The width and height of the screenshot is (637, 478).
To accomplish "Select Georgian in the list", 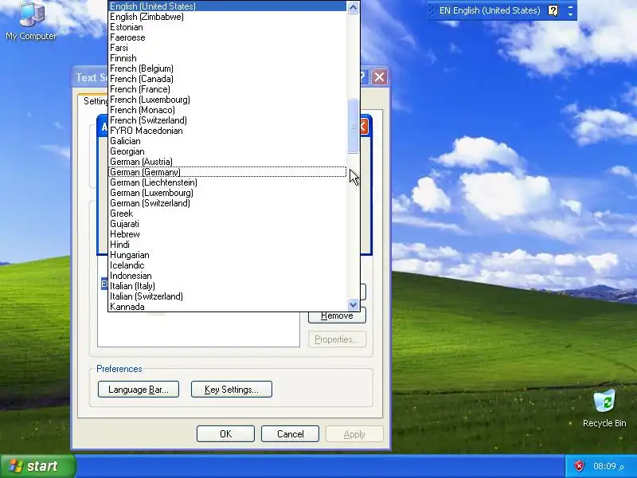I will 228,151.
